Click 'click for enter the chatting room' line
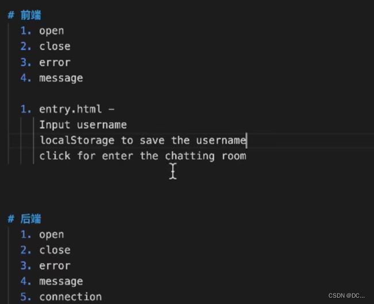374x304 pixels. coord(142,156)
